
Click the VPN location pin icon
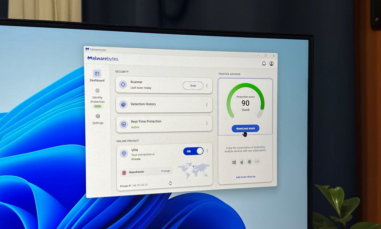pos(124,154)
